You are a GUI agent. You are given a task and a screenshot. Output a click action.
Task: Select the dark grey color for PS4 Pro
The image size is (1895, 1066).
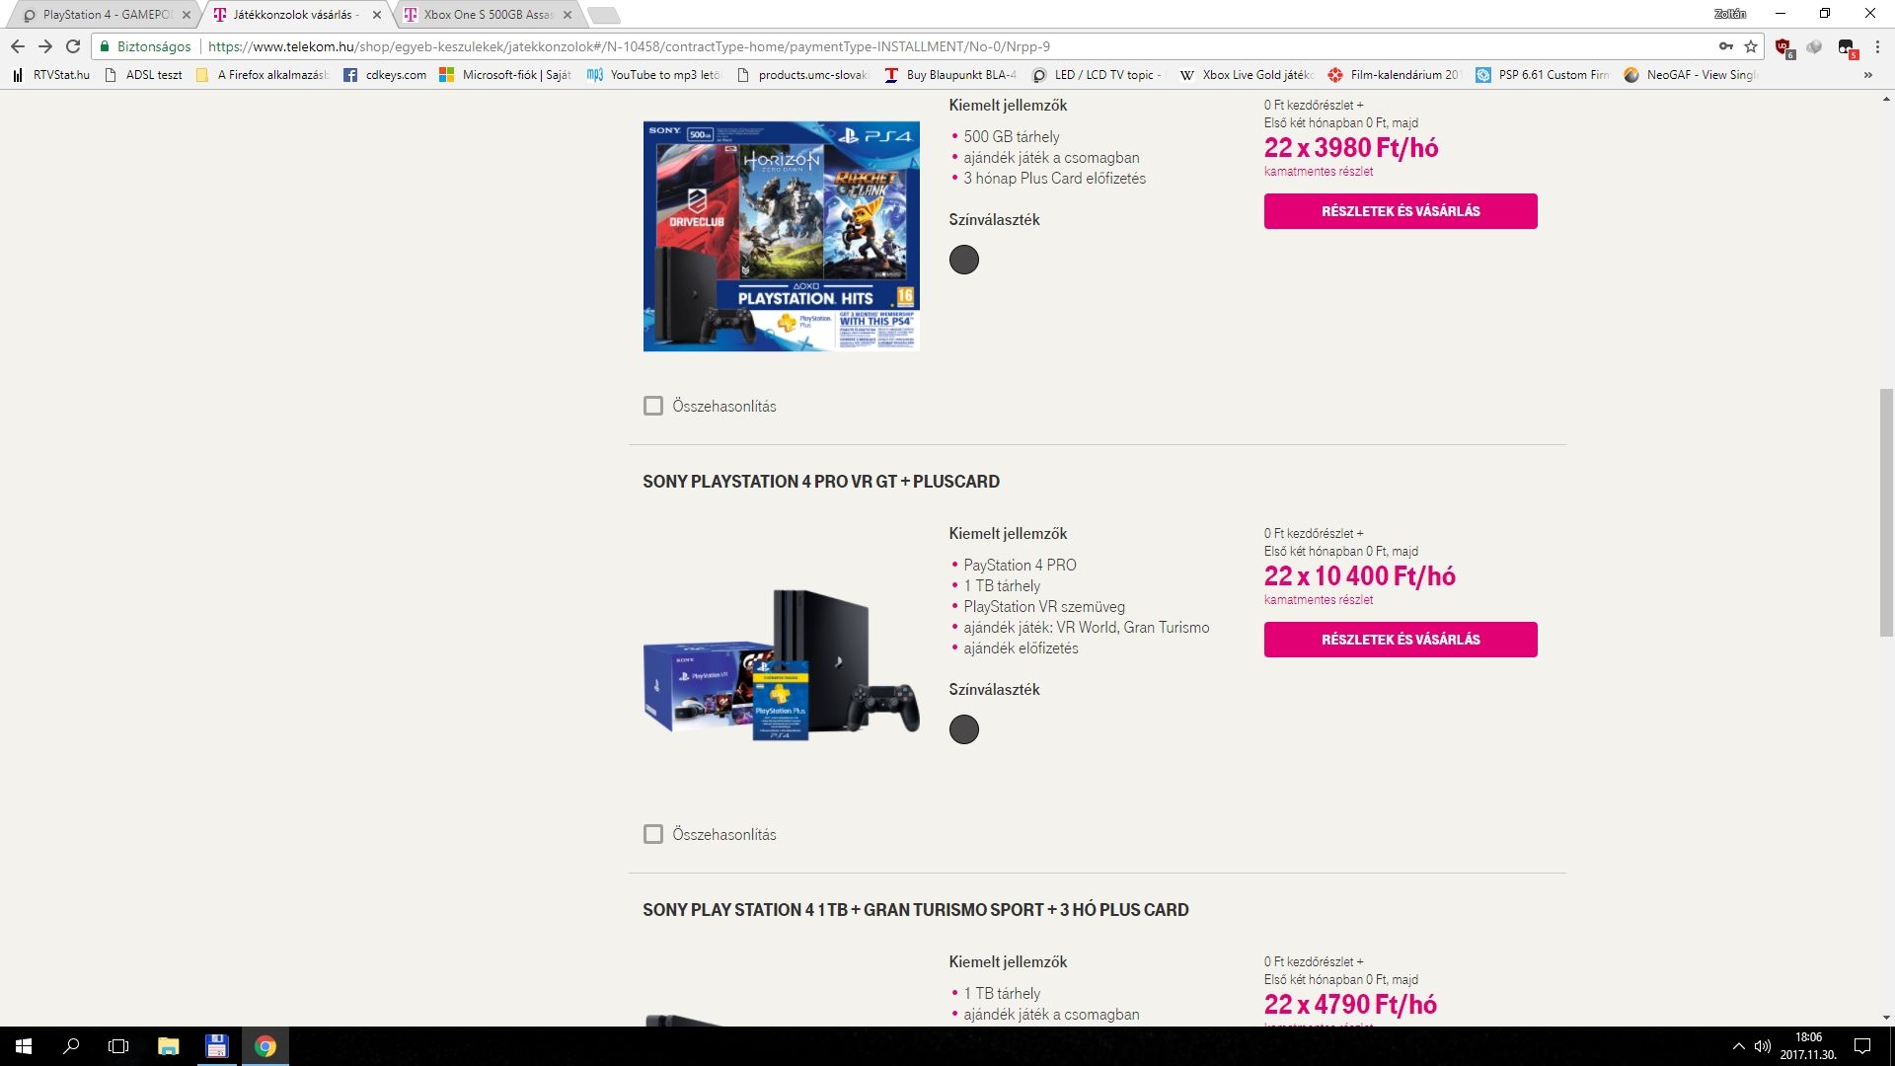tap(963, 729)
